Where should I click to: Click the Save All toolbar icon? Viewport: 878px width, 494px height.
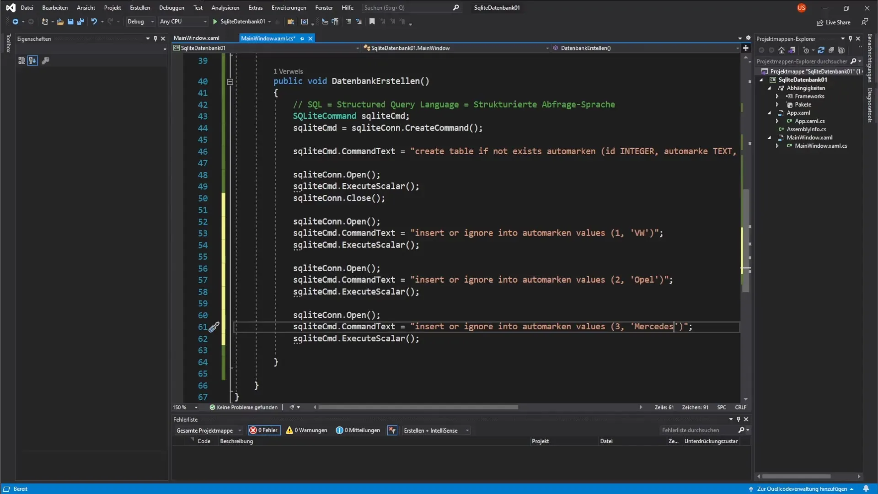[80, 21]
